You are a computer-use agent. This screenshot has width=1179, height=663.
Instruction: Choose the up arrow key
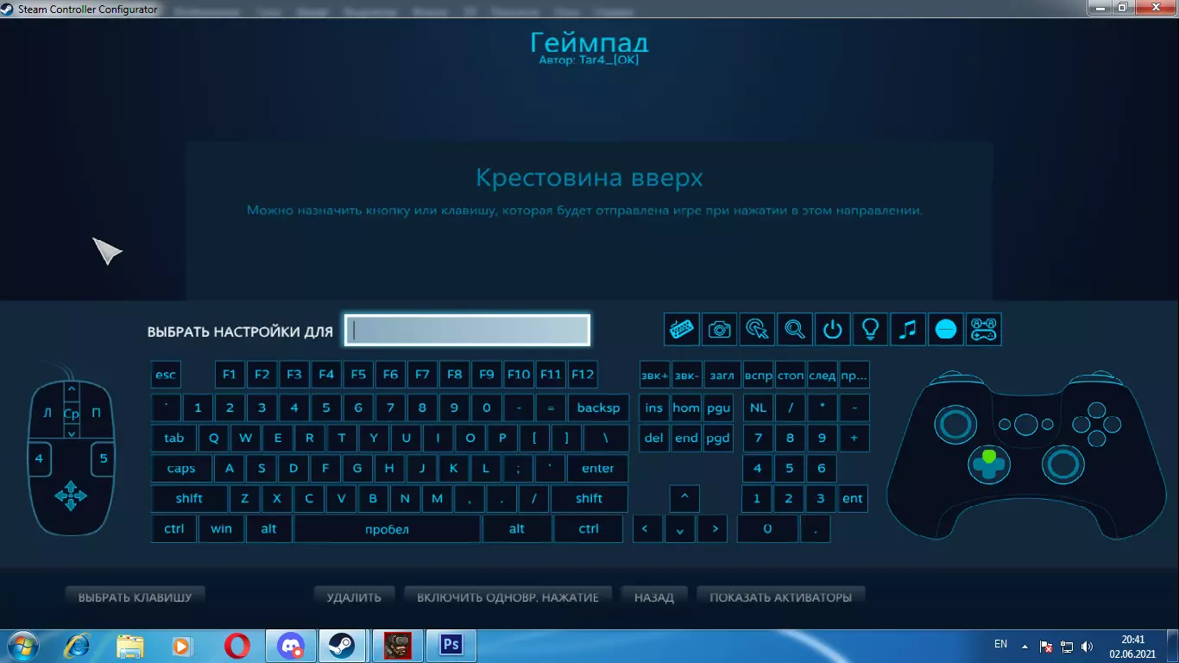click(x=684, y=498)
